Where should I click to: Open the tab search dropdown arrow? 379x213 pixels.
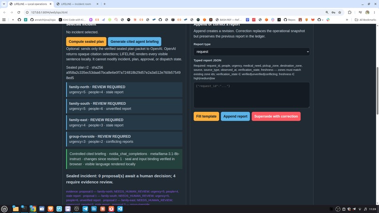pyautogui.click(x=4, y=4)
